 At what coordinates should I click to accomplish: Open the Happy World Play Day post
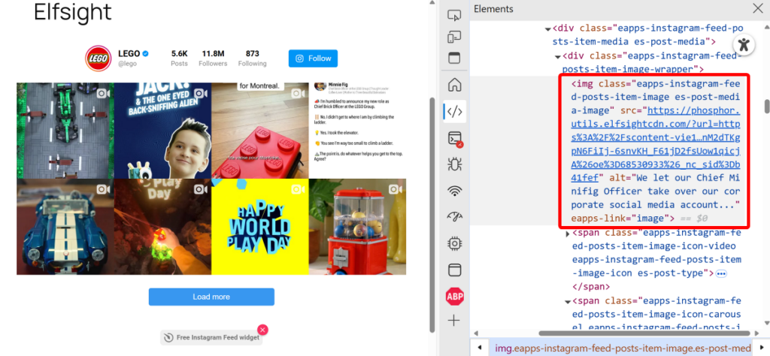click(x=260, y=227)
